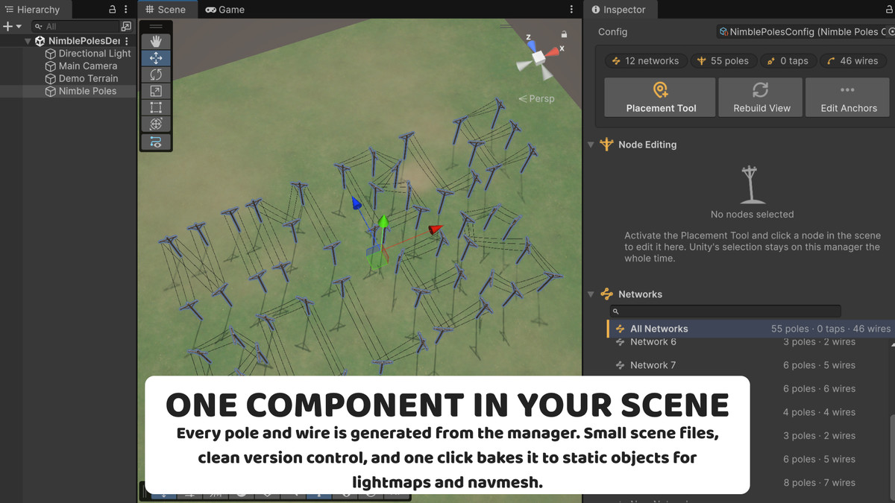Image resolution: width=895 pixels, height=503 pixels.
Task: Click the 0 taps stat pill
Action: pos(788,61)
